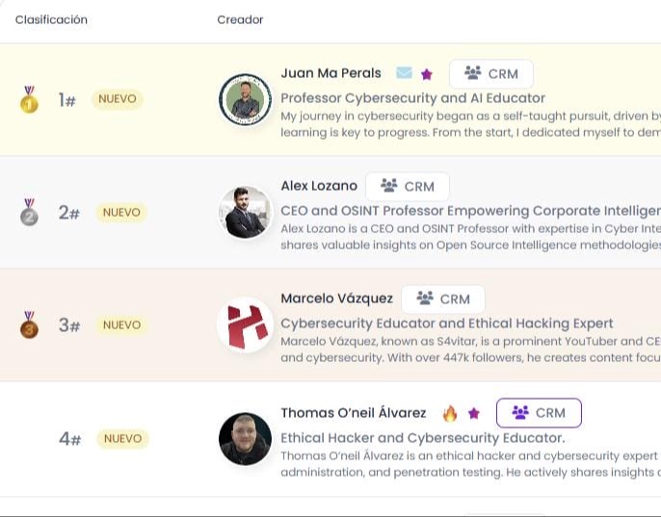
Task: Open the Marcelo Vázquez creator name link
Action: pos(336,298)
